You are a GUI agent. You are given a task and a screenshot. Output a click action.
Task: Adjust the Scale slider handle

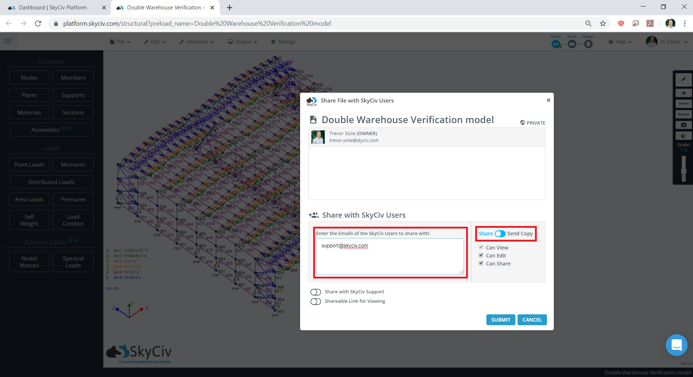(x=684, y=171)
